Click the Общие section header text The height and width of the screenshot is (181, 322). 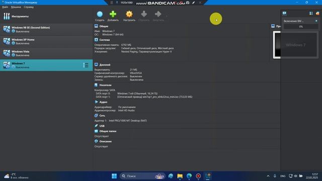tap(104, 26)
